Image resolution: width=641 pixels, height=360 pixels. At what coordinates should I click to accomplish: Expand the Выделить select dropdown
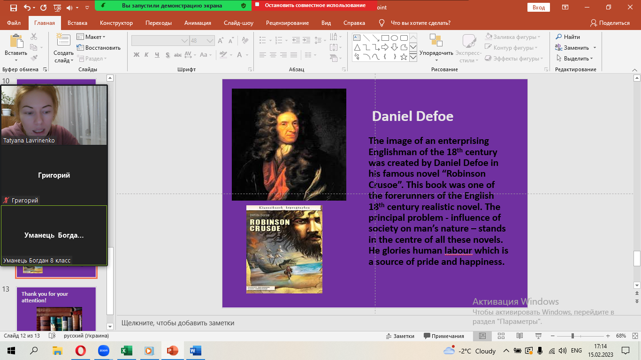[x=575, y=59]
